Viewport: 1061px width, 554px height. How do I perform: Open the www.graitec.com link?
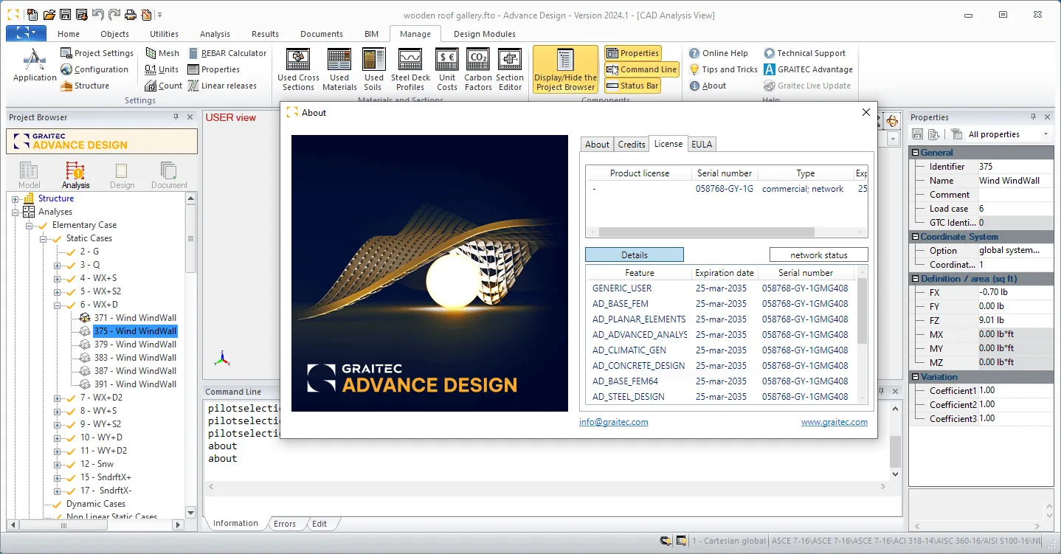pyautogui.click(x=834, y=422)
